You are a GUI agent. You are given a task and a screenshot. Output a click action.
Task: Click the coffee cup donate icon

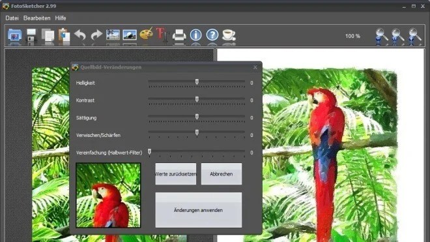click(229, 35)
